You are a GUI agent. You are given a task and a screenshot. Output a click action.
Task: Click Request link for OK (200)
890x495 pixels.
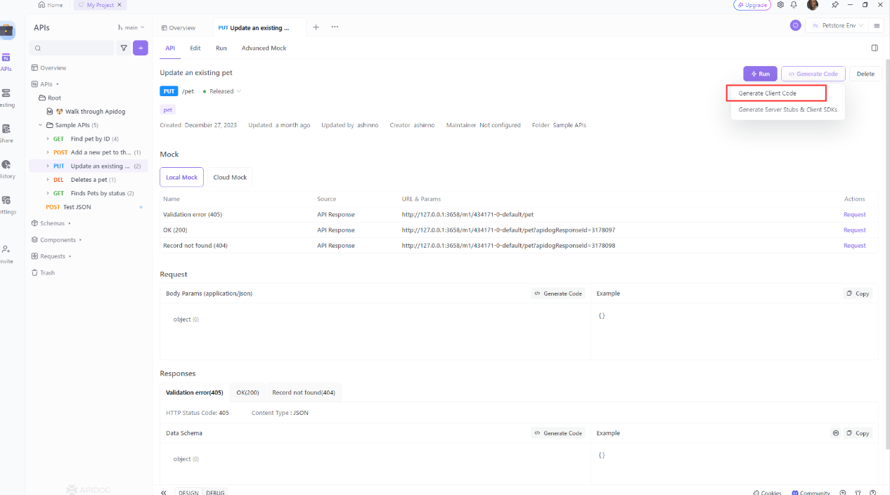(x=855, y=230)
